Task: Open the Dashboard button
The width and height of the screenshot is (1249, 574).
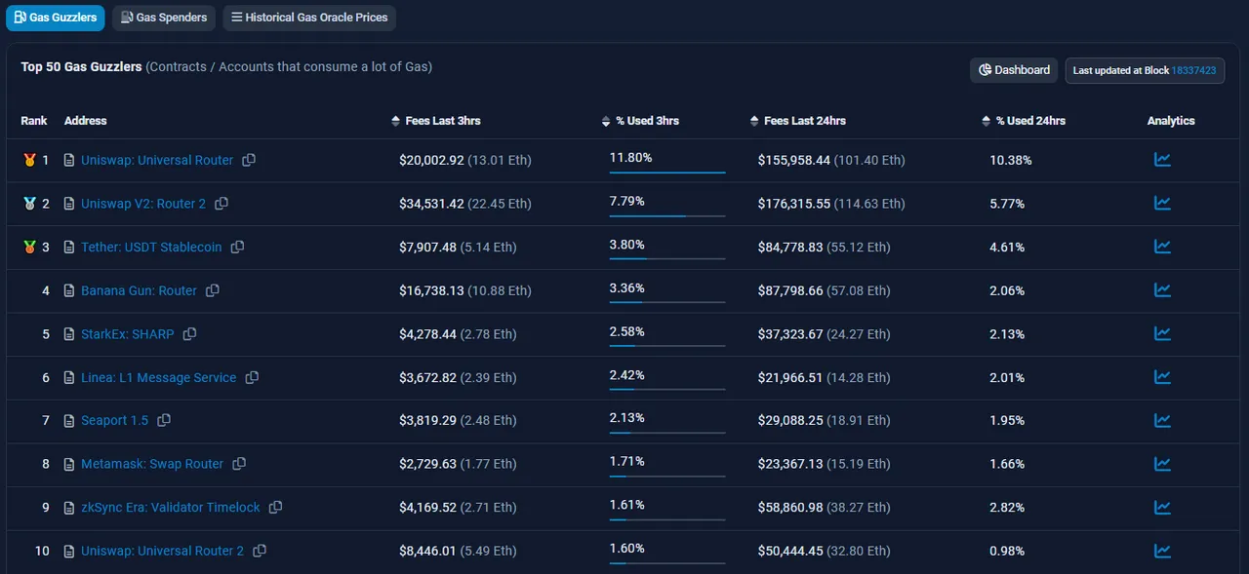Action: 1014,70
